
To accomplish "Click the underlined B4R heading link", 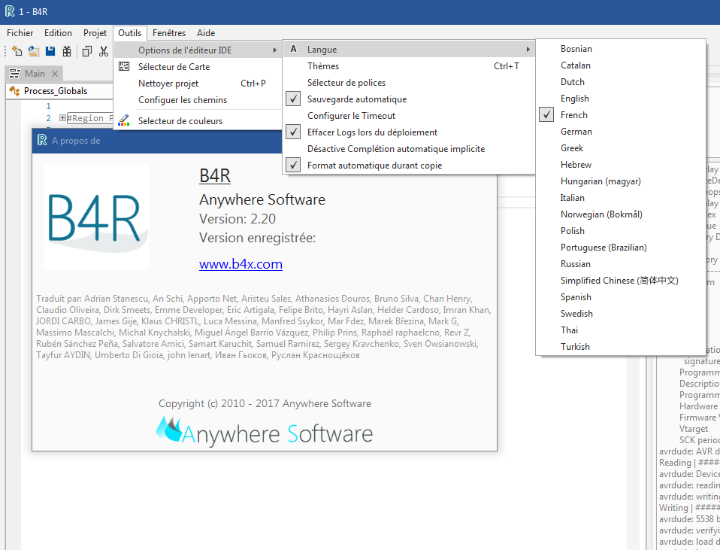I will 215,175.
